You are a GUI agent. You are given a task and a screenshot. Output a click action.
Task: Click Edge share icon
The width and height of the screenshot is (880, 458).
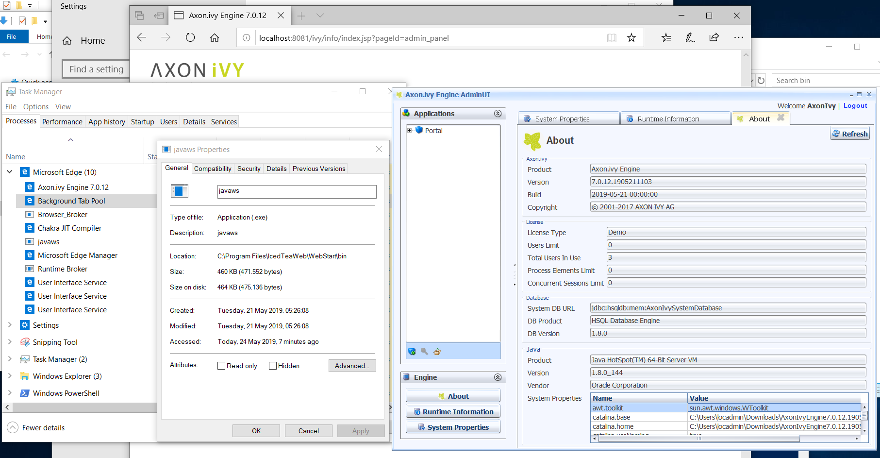click(714, 37)
